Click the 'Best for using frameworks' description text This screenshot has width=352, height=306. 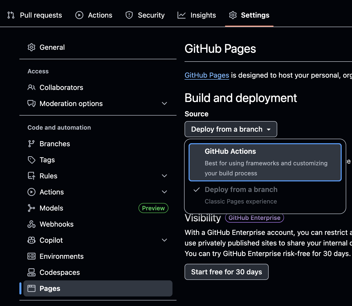click(266, 168)
